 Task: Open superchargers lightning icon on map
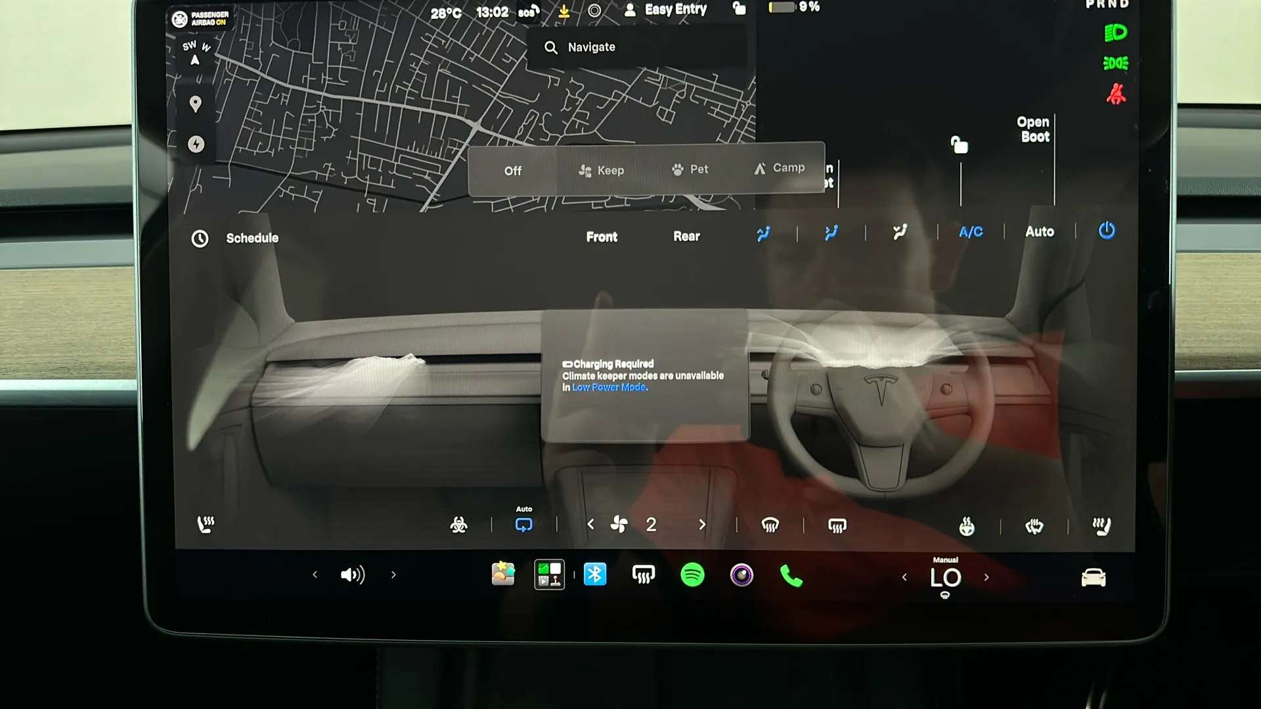click(x=196, y=144)
